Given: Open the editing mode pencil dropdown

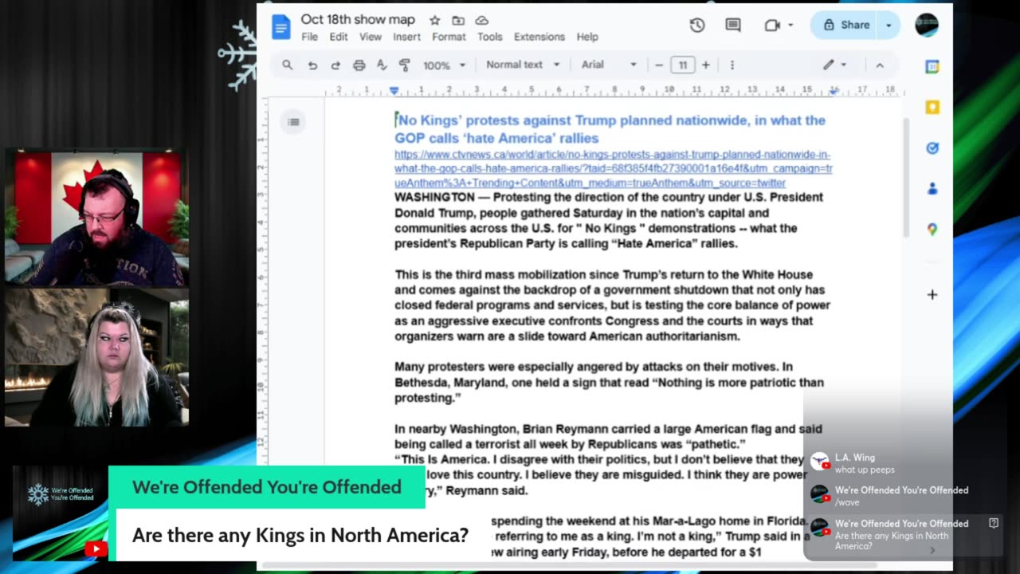Looking at the screenshot, I should (834, 65).
